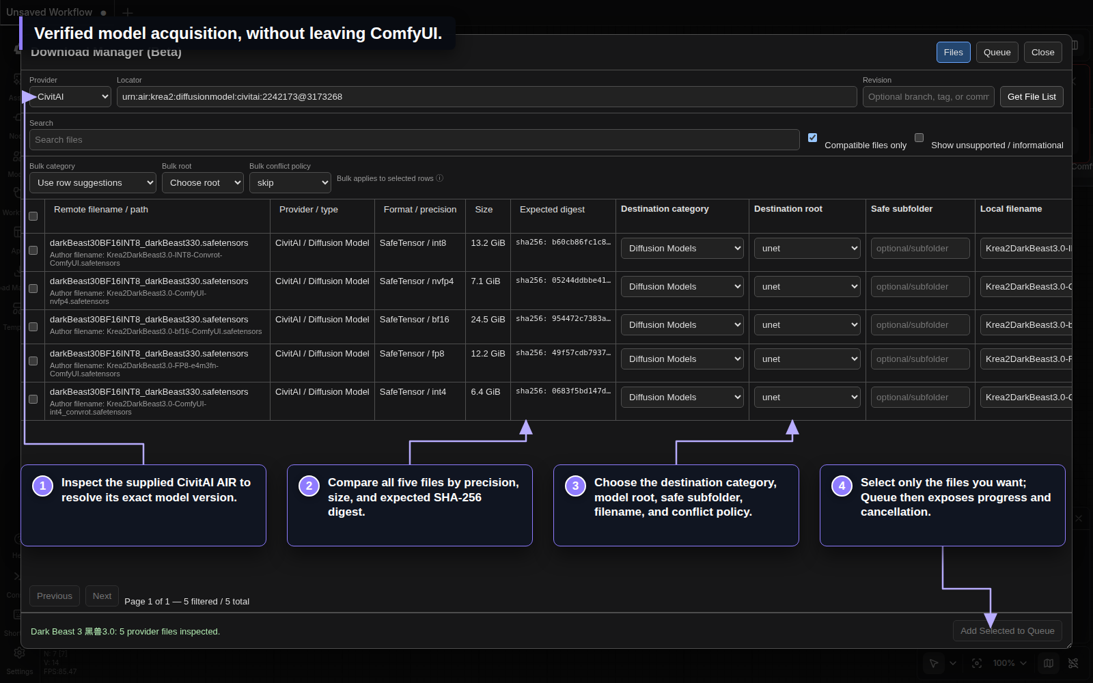The height and width of the screenshot is (683, 1093).
Task: Click the Get File List button
Action: tap(1032, 97)
